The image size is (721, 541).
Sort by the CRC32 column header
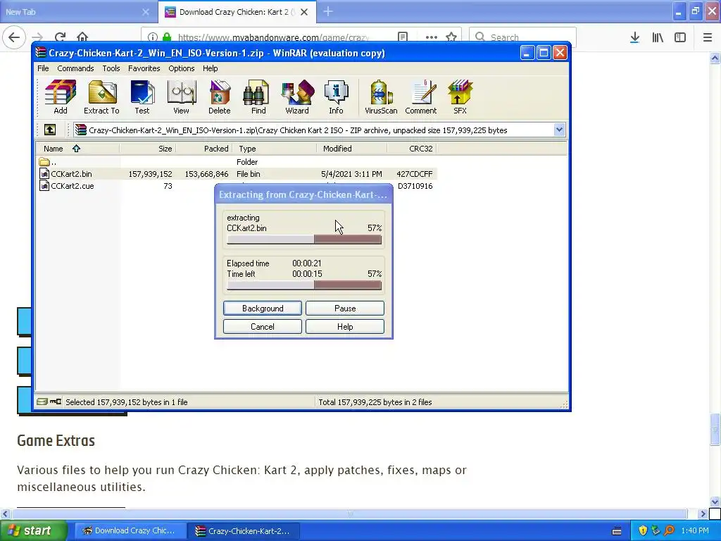(x=412, y=149)
